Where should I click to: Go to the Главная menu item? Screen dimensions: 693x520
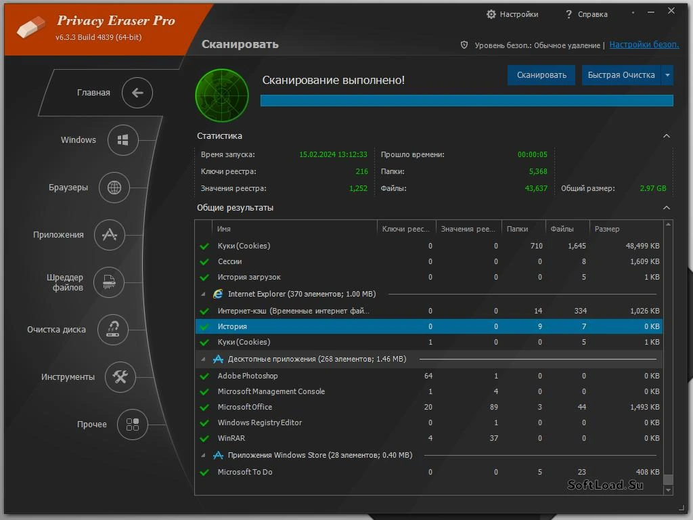(x=93, y=92)
